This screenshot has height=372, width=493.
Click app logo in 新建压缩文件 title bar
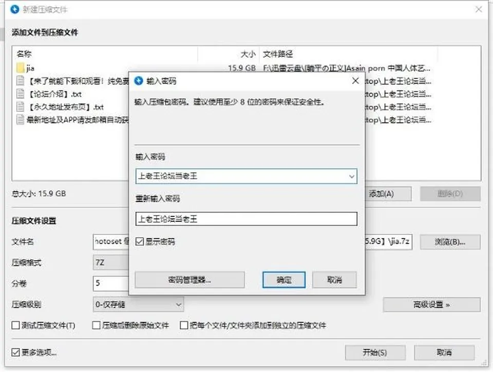[15, 9]
